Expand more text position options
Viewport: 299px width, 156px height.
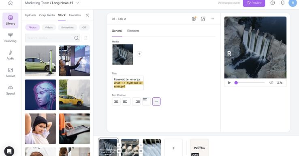156,101
